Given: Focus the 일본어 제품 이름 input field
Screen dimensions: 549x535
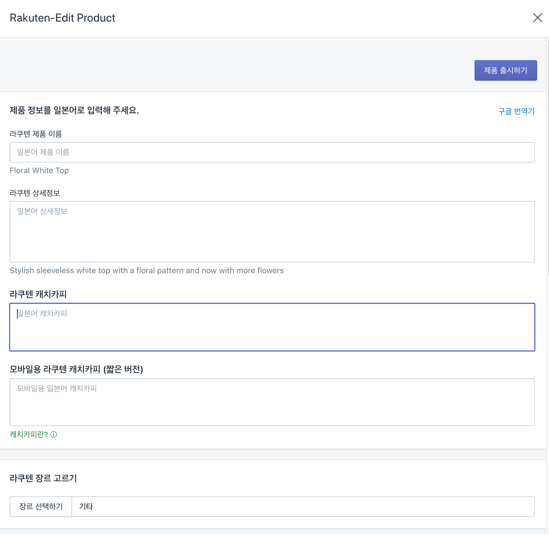Looking at the screenshot, I should [x=272, y=152].
